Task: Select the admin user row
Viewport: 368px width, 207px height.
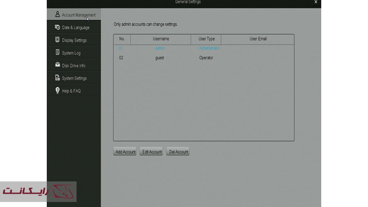Action: click(160, 48)
